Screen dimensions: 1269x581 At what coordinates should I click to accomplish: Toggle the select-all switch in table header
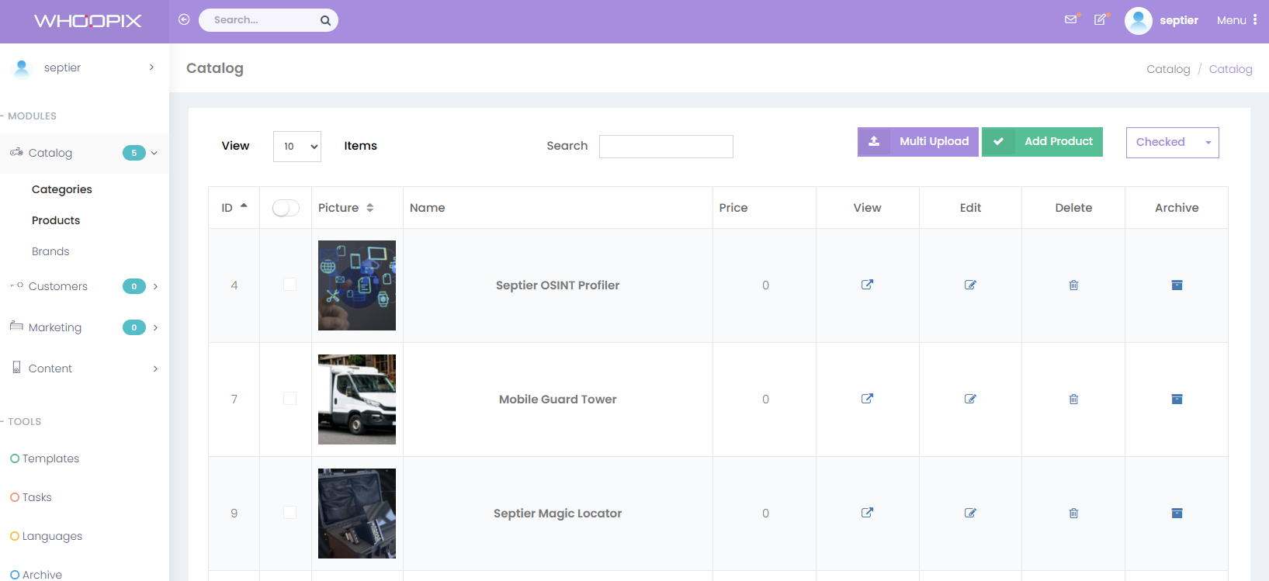pyautogui.click(x=286, y=208)
